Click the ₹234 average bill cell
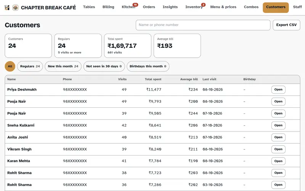The height and width of the screenshot is (191, 305). coord(193,90)
